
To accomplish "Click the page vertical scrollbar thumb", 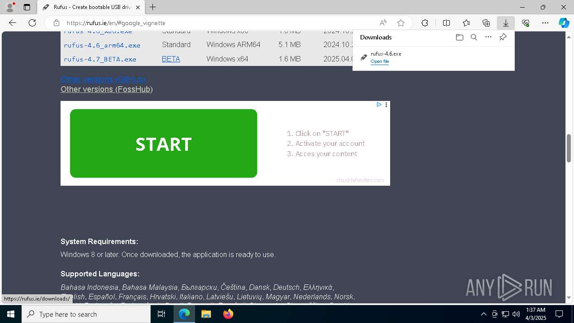I will coord(569,148).
